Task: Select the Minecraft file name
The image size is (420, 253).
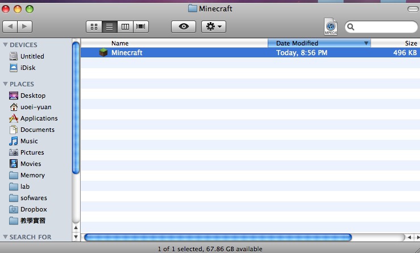Action: coord(127,52)
